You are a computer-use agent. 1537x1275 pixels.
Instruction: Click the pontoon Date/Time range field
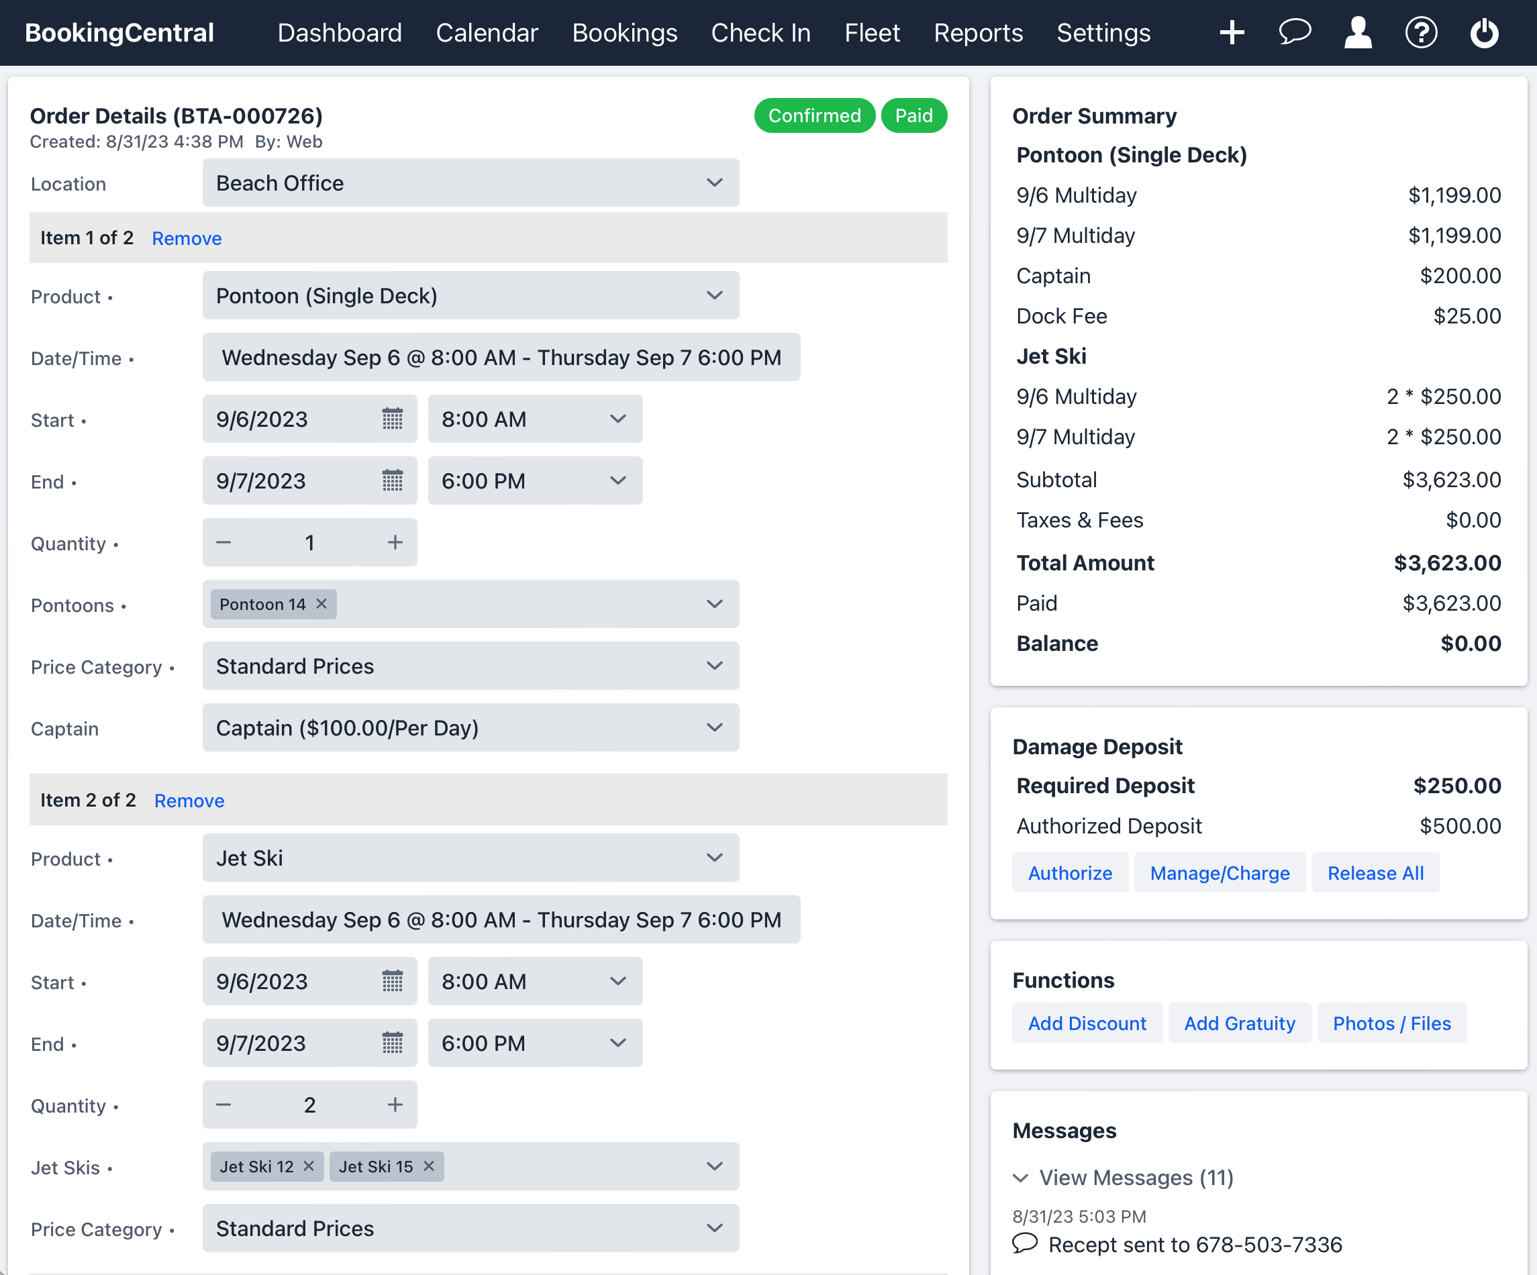click(x=501, y=358)
